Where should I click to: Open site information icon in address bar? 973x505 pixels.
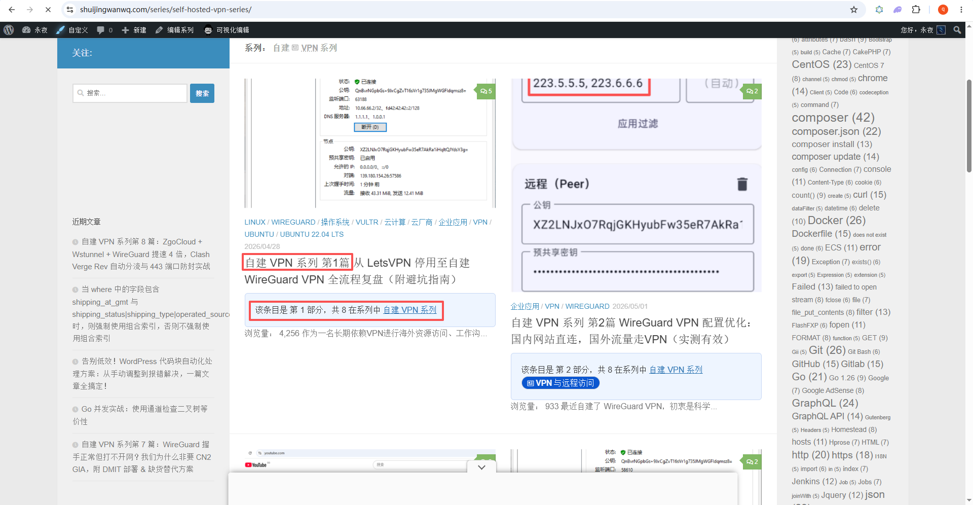pyautogui.click(x=70, y=10)
